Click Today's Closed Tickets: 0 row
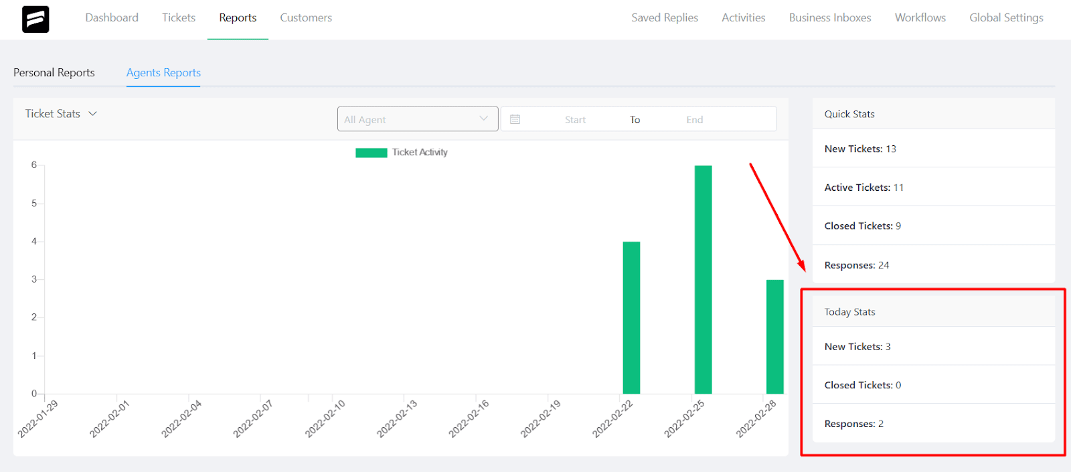 click(x=934, y=385)
